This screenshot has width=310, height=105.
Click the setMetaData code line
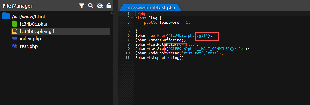pyautogui.click(x=167, y=45)
